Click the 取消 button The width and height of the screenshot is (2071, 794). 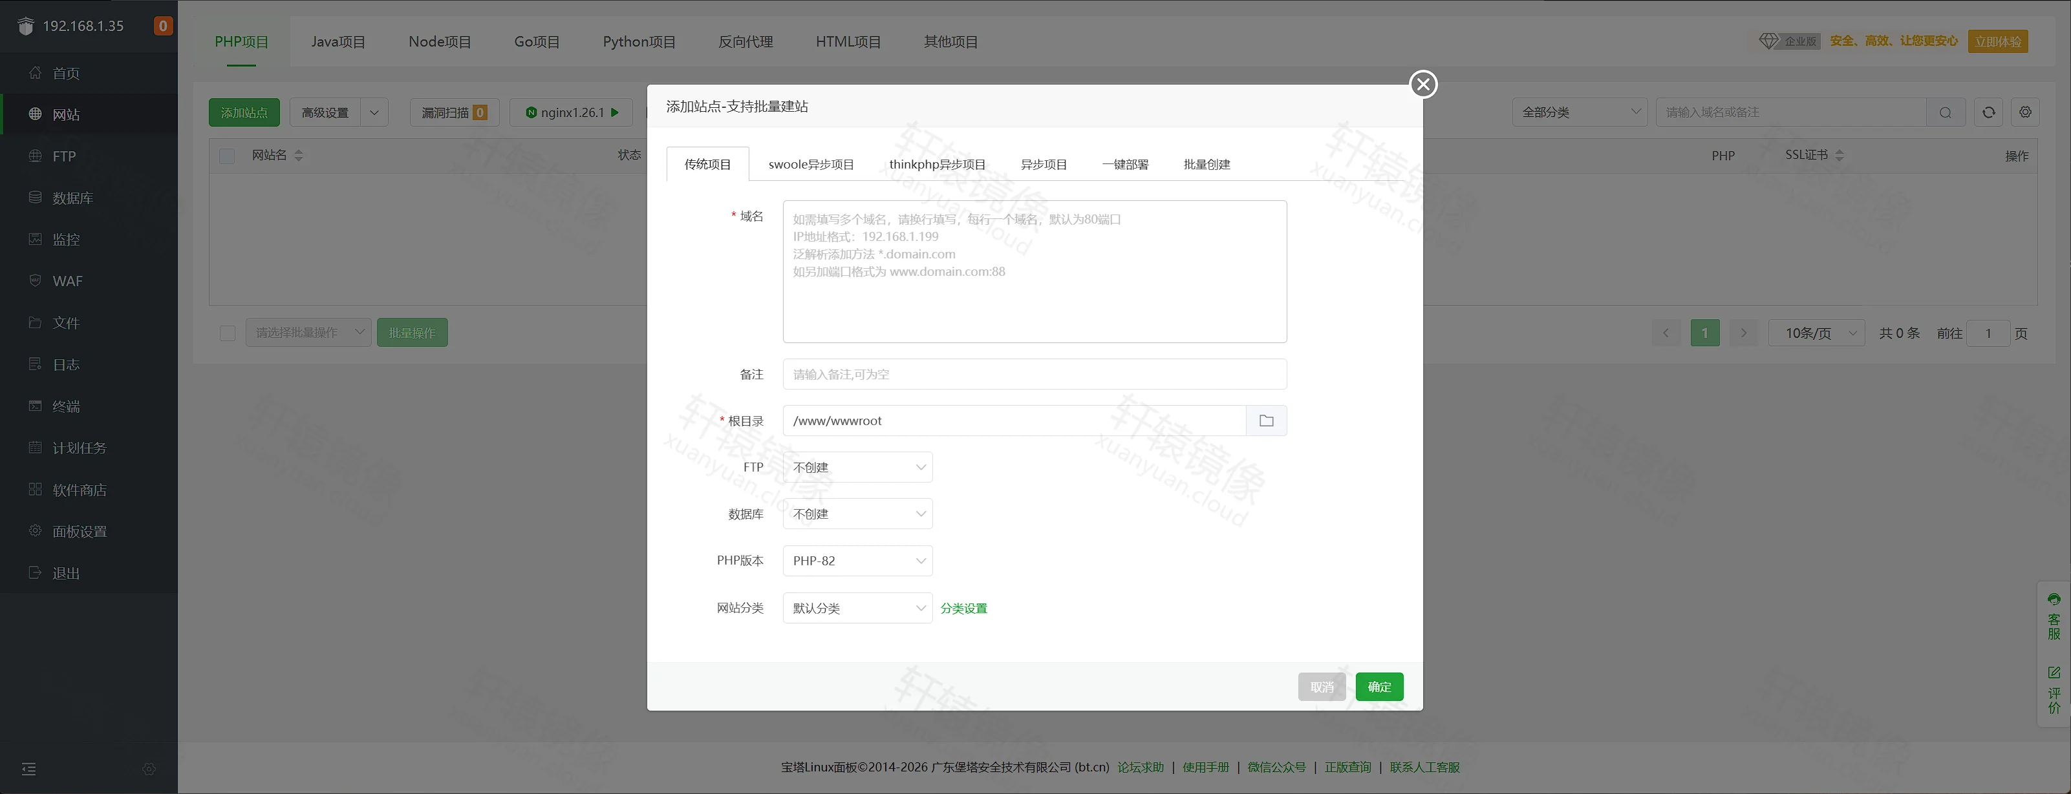tap(1322, 686)
